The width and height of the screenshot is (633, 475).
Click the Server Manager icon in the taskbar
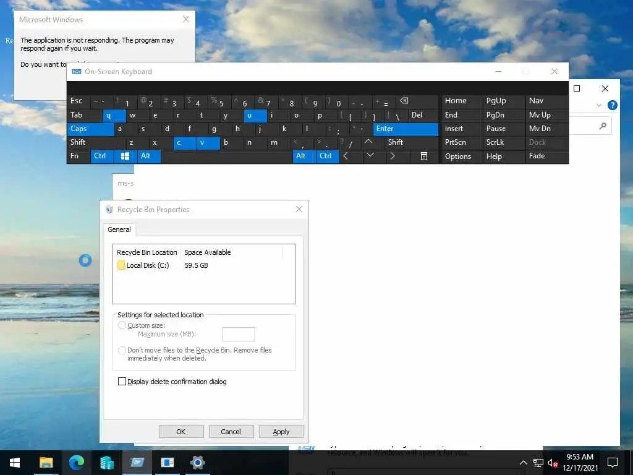[106, 463]
